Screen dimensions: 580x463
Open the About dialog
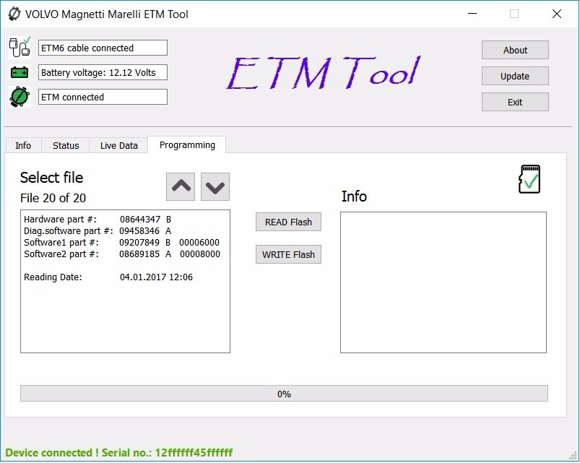click(x=514, y=50)
